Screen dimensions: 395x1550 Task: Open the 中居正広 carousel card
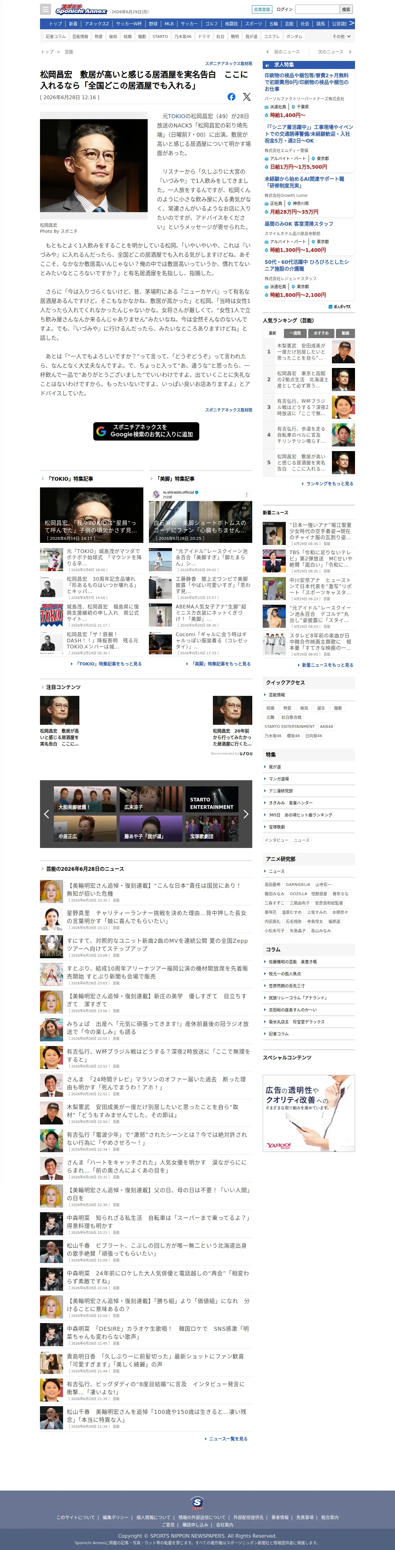pyautogui.click(x=85, y=829)
